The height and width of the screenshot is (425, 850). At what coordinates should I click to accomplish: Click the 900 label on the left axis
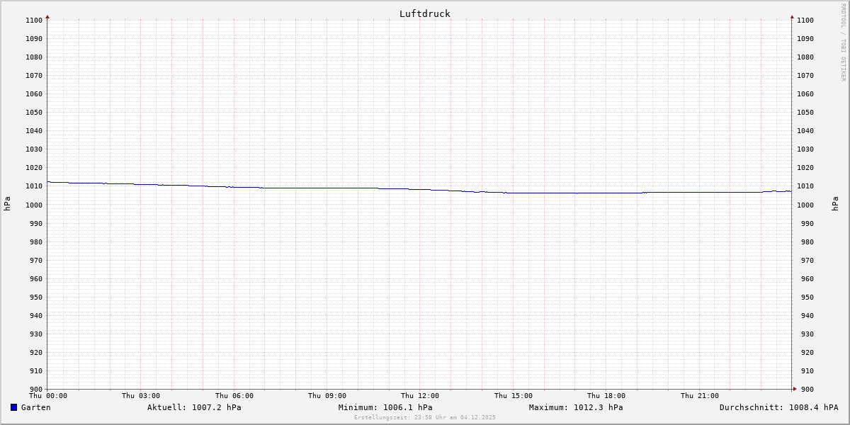pos(35,389)
